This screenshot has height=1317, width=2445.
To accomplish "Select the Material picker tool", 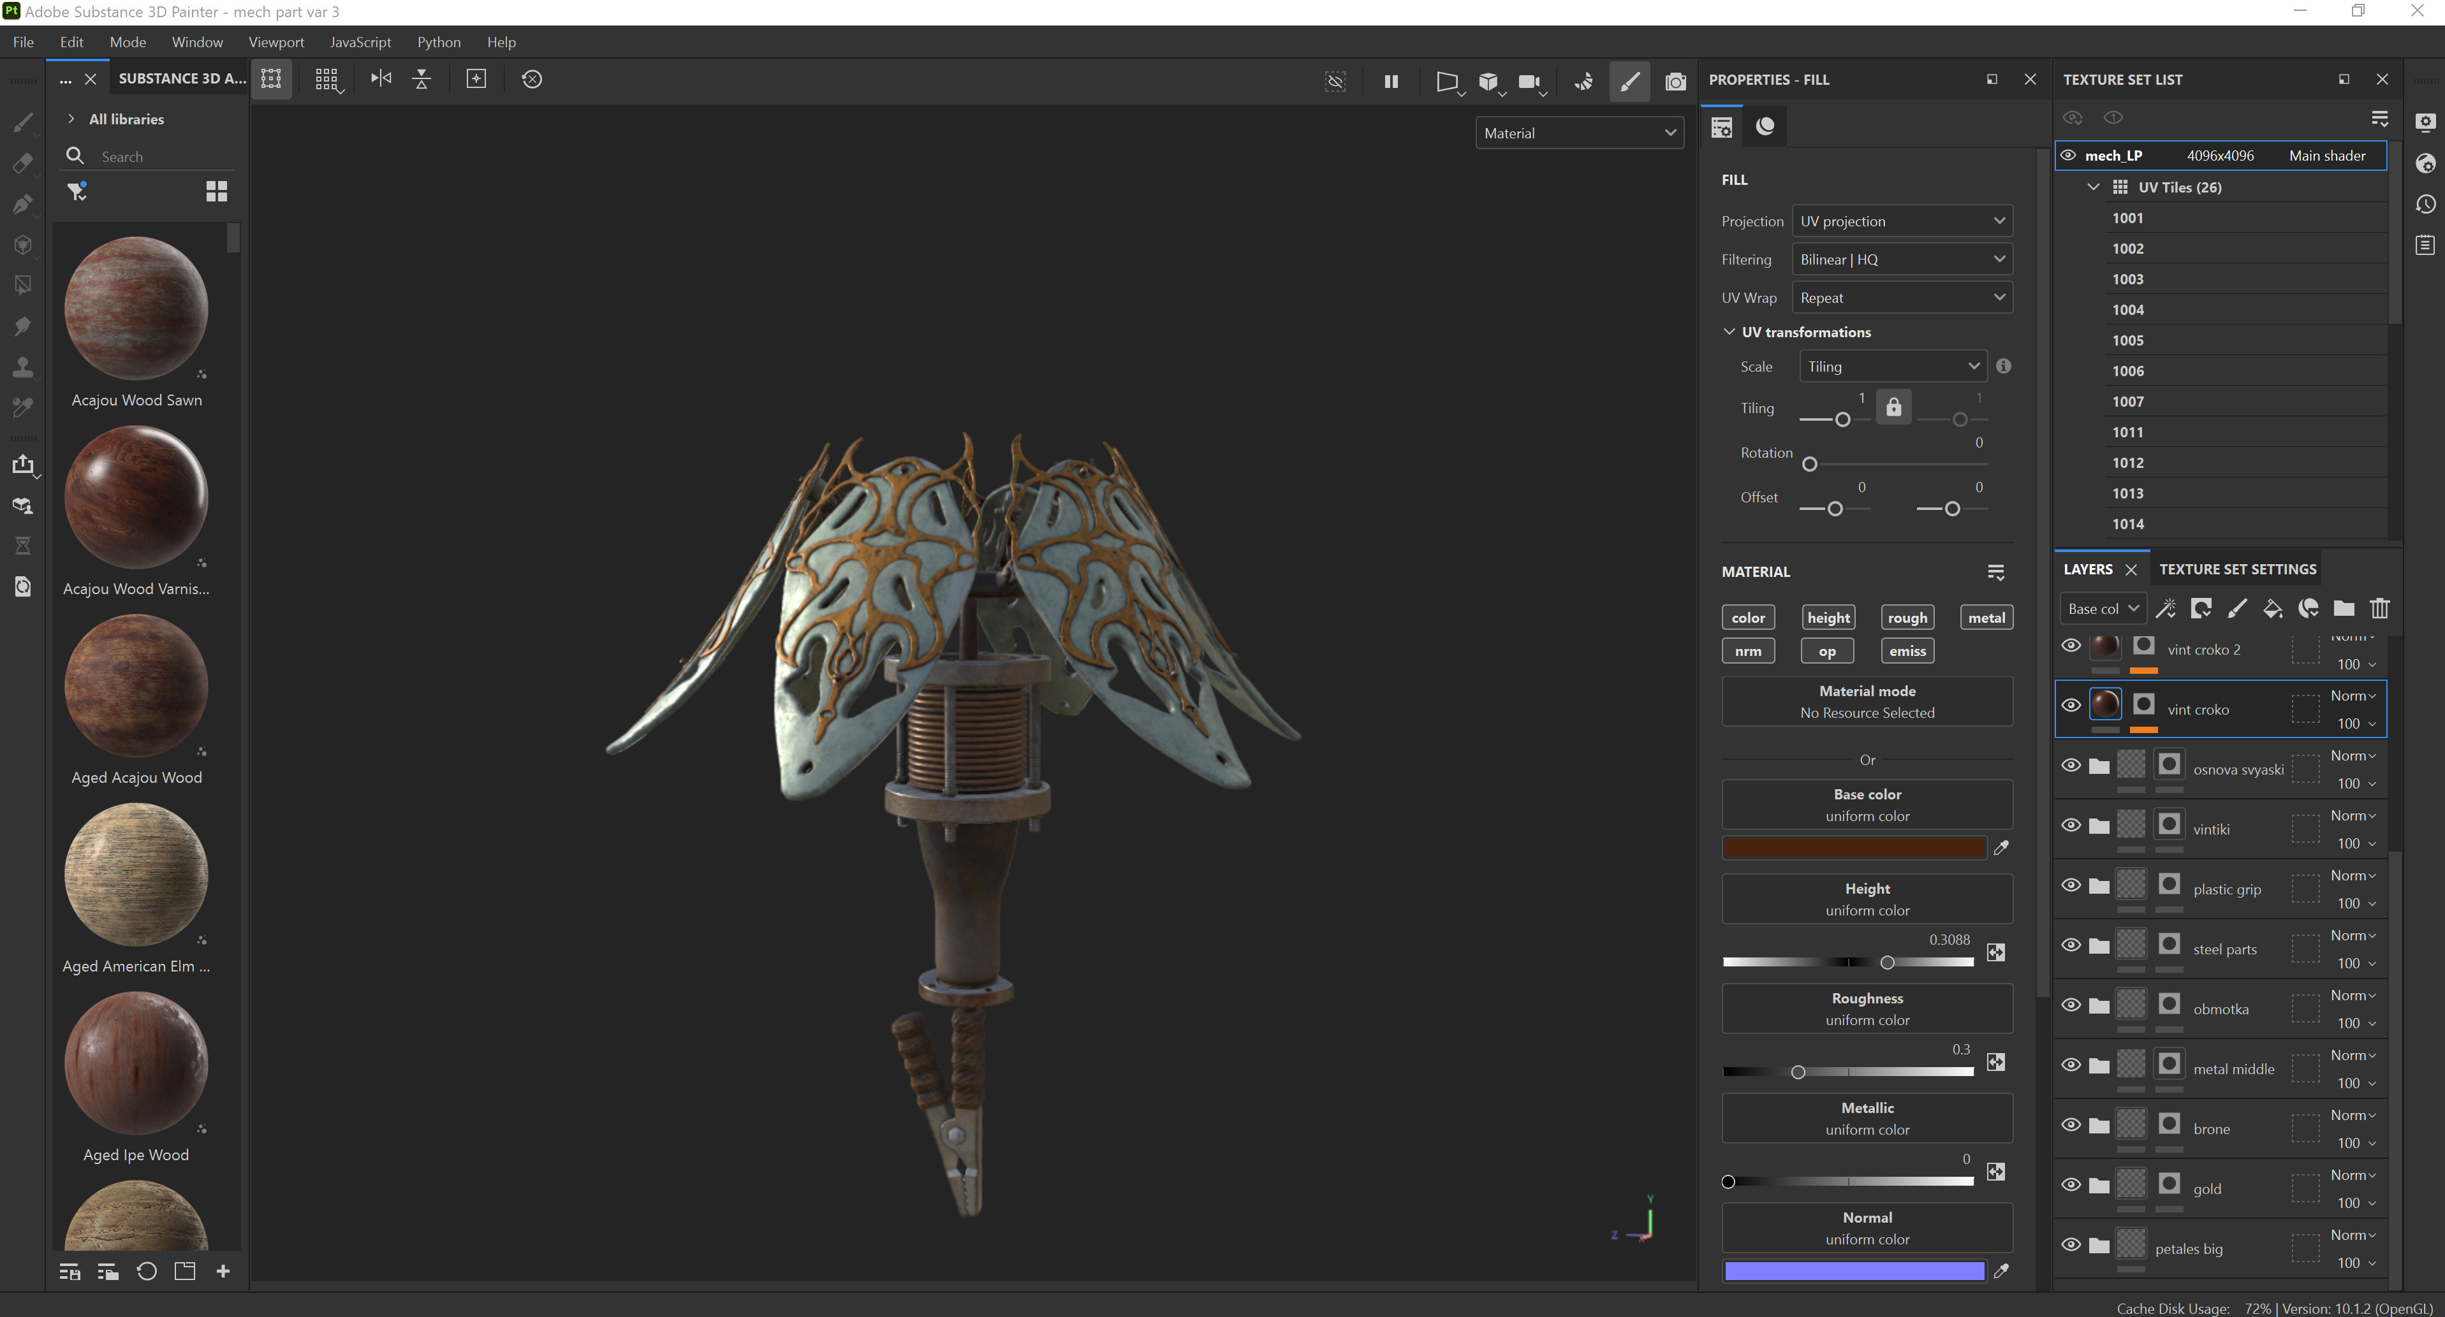I will click(x=23, y=408).
